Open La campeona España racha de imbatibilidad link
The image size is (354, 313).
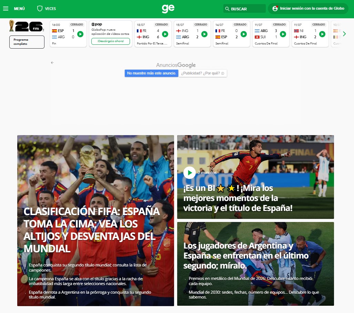[85, 281]
